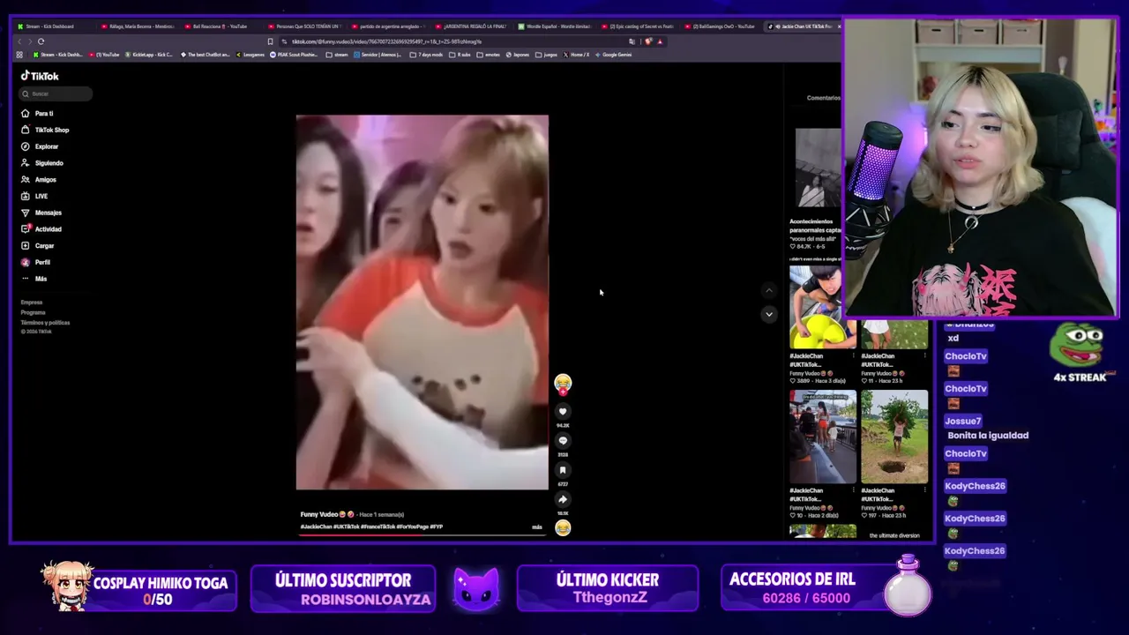Open the sound disc icon below share

coord(563,527)
